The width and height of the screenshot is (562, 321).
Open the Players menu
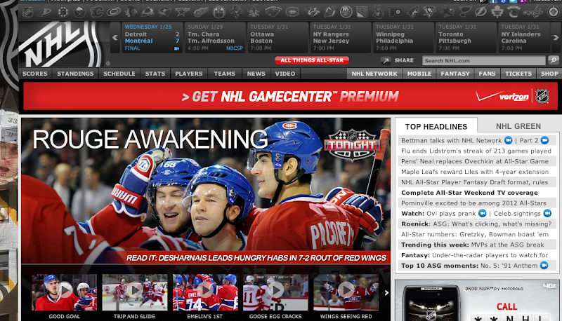(189, 74)
